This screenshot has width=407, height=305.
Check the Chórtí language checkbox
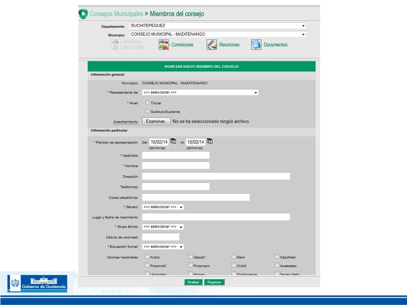(x=234, y=265)
